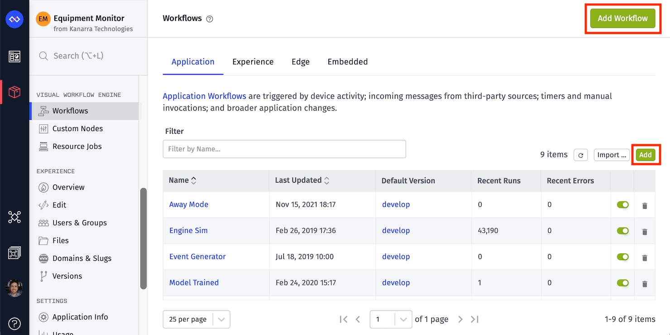Open the Application Workflows link
Image resolution: width=670 pixels, height=335 pixels.
point(204,96)
